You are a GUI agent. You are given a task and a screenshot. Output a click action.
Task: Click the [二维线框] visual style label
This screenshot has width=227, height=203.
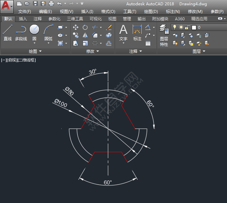click(x=27, y=60)
